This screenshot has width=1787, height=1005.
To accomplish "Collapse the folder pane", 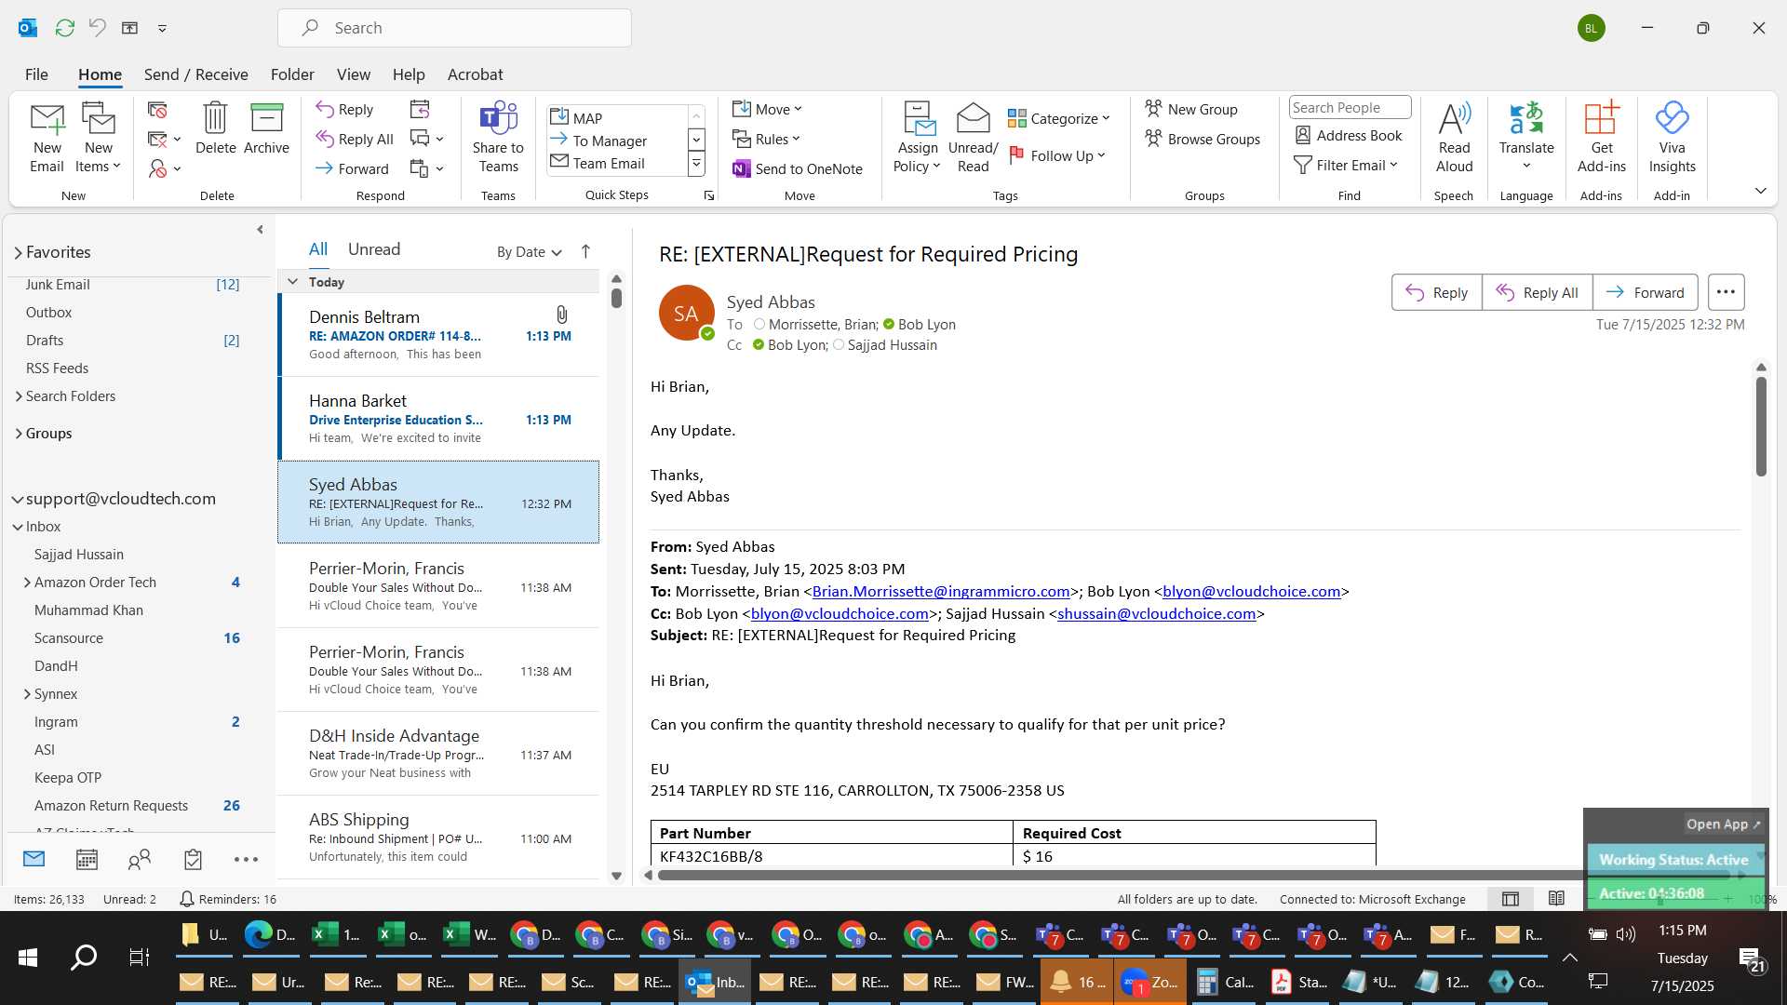I will (x=260, y=230).
